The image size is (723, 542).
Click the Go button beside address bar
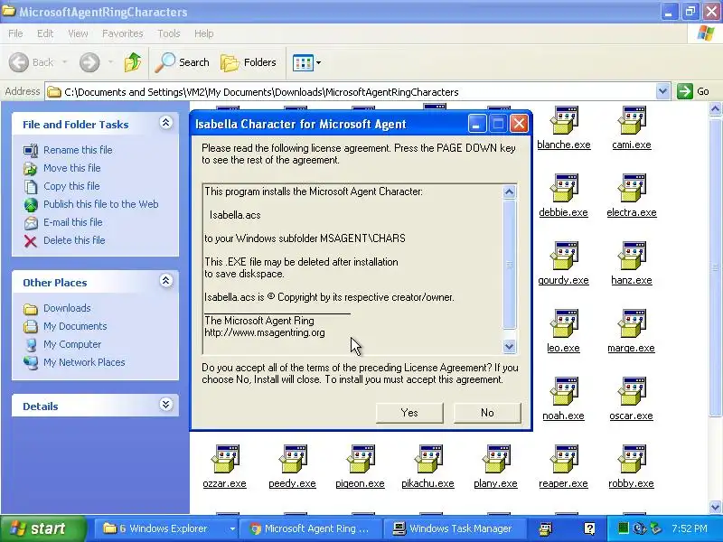coord(693,91)
